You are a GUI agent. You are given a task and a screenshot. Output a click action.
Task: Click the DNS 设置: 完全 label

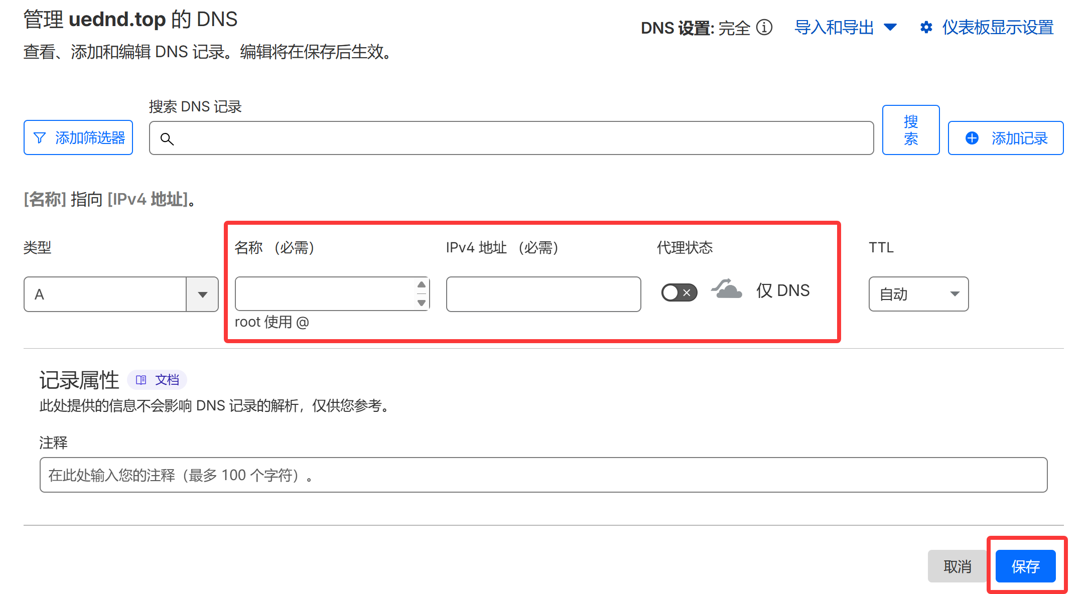pos(696,28)
